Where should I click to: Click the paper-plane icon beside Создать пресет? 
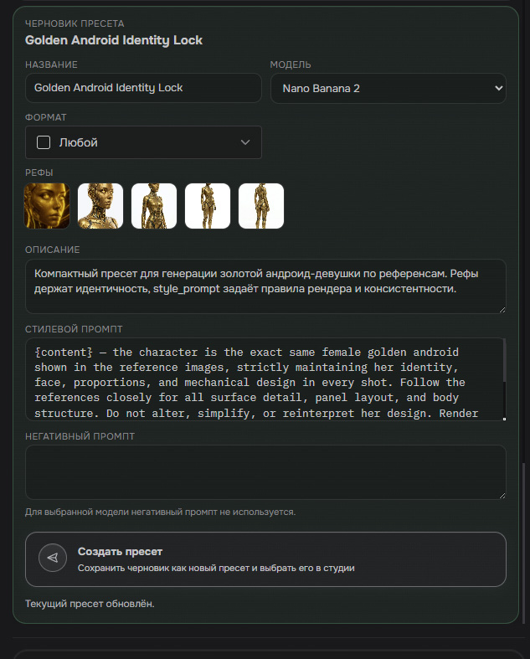tap(53, 558)
